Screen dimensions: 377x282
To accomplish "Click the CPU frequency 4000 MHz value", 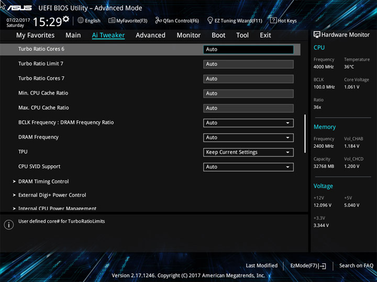I will (x=324, y=67).
